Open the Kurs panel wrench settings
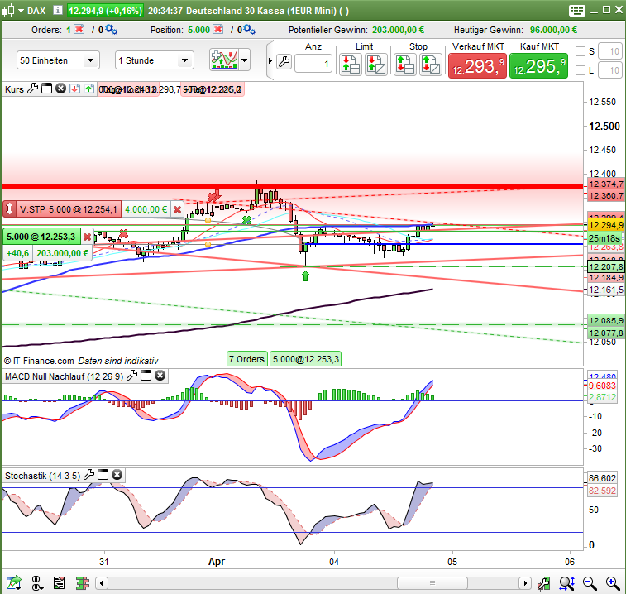The height and width of the screenshot is (594, 626). click(x=33, y=89)
